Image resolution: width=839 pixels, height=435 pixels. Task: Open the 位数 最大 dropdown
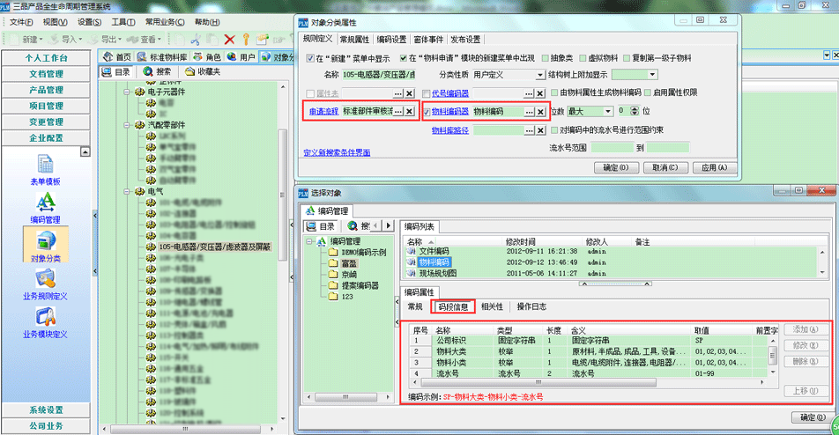point(607,112)
